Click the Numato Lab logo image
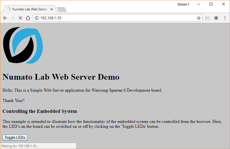This screenshot has height=149, width=230. [x=23, y=45]
